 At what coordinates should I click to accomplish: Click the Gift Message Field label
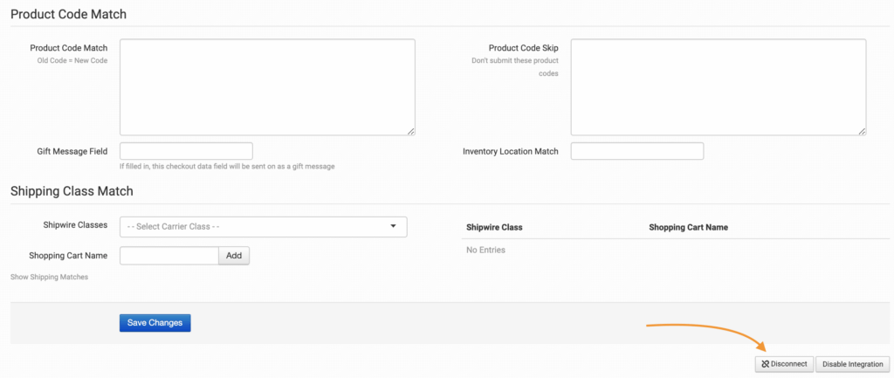72,151
